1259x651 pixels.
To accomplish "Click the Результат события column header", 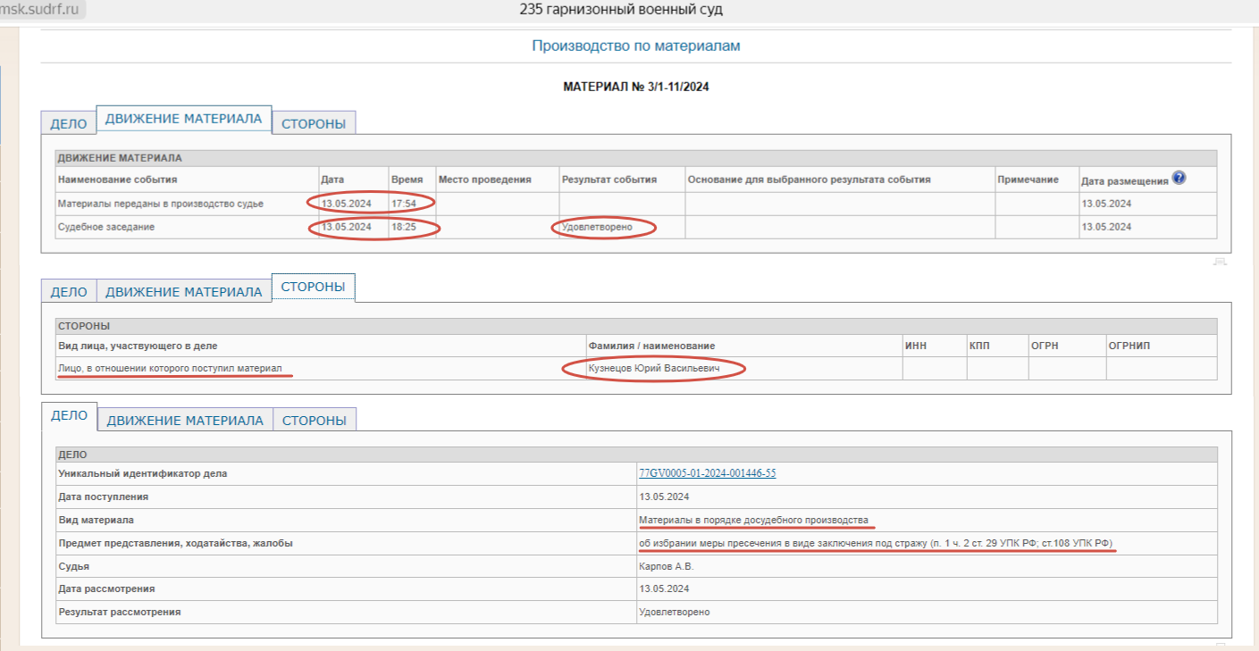I will 609,179.
